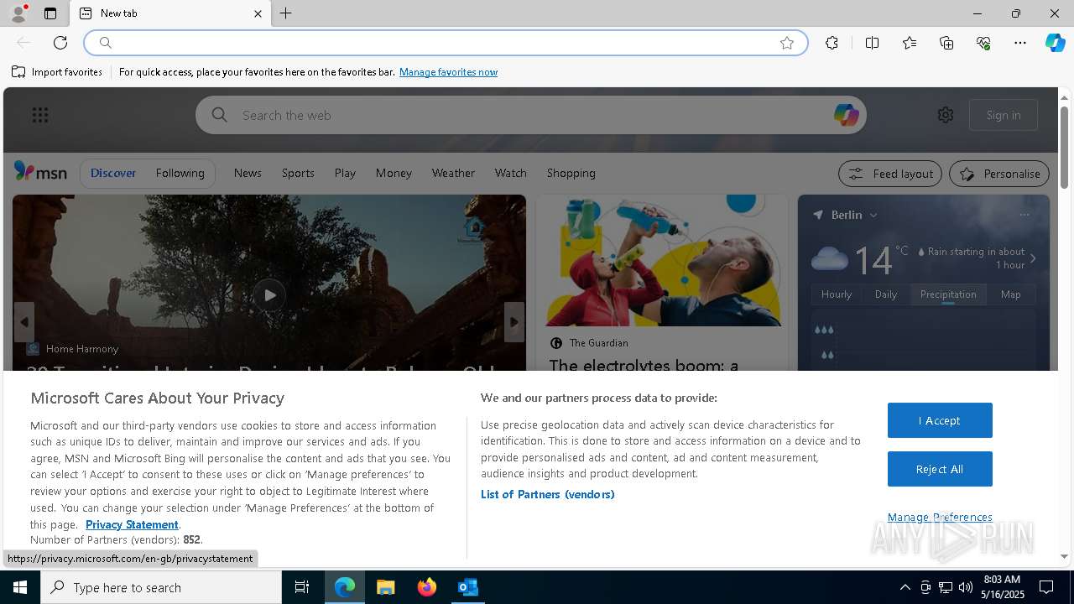The height and width of the screenshot is (604, 1074).
Task: Go to the msn logo home
Action: (40, 172)
